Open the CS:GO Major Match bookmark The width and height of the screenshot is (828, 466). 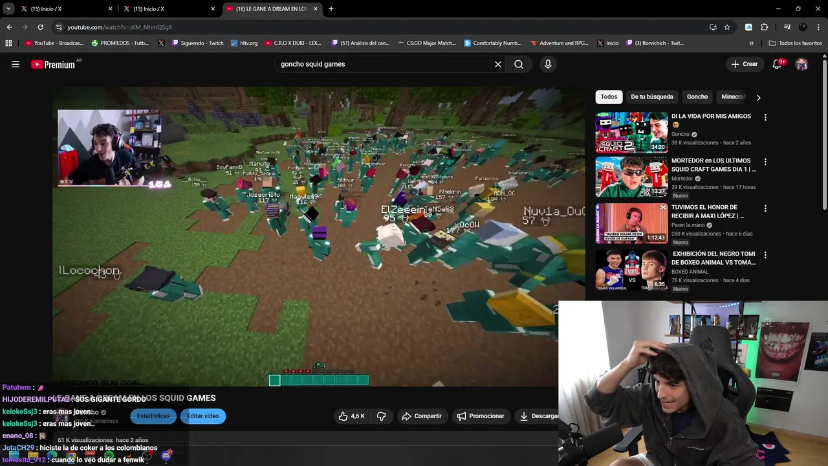[427, 43]
